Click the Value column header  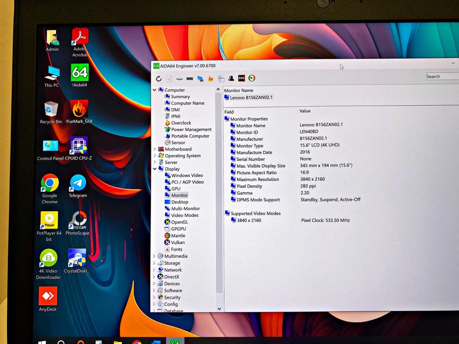coord(305,111)
